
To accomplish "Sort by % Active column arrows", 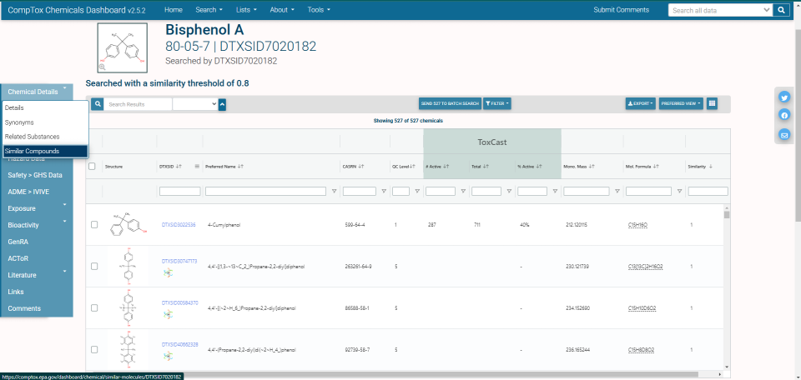I will (x=539, y=167).
